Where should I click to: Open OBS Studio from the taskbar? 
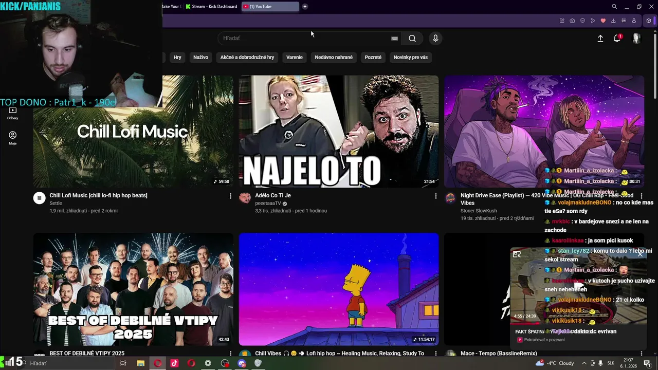pos(225,363)
